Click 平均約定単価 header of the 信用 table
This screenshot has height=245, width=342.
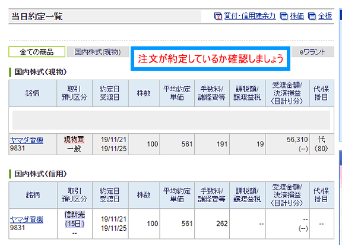click(177, 195)
